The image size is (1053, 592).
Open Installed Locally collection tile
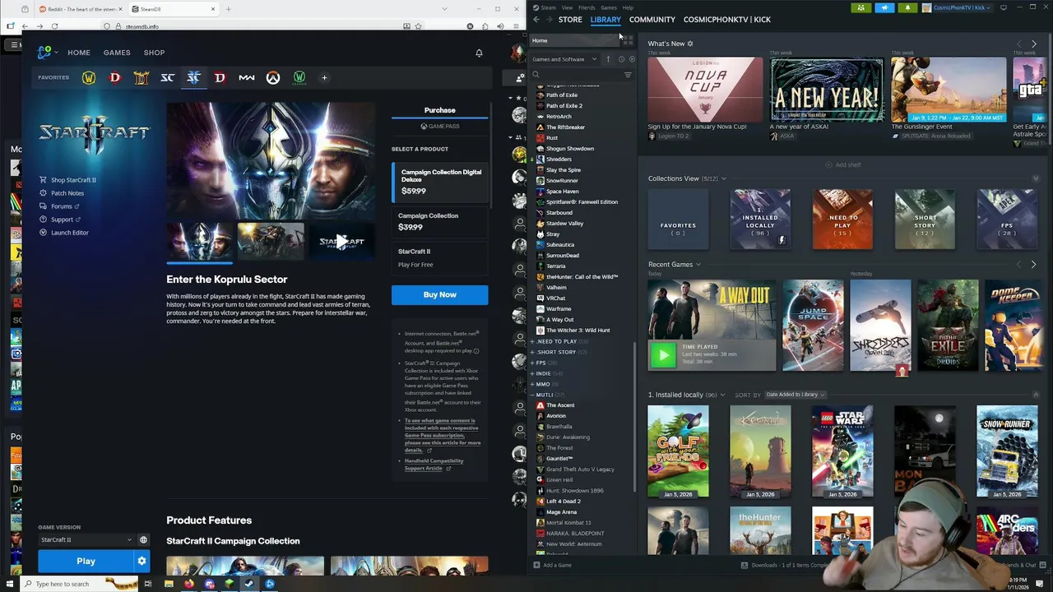click(x=760, y=219)
